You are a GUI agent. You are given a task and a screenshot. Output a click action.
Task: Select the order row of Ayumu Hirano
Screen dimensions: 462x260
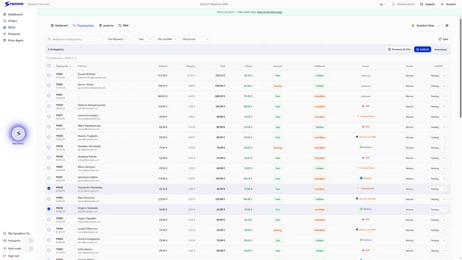click(49, 86)
